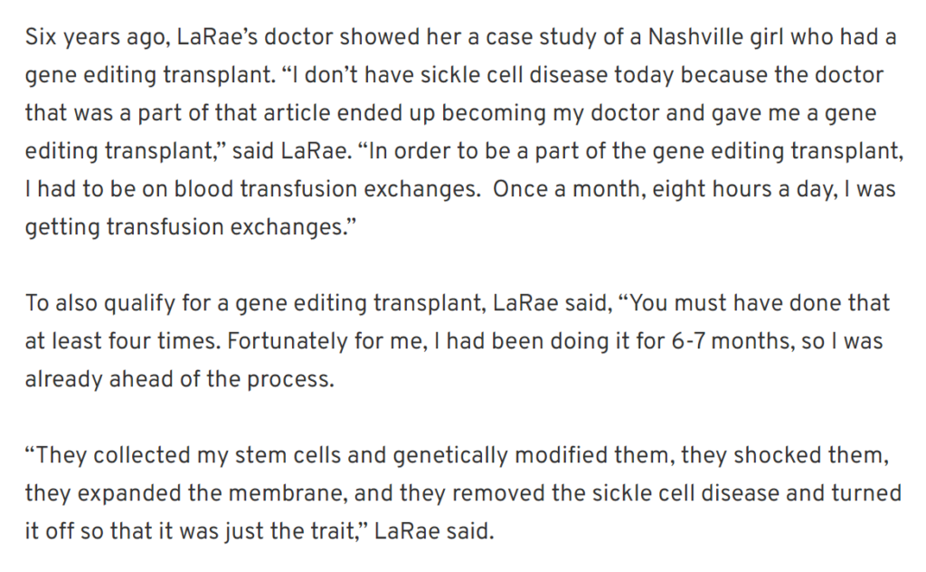
Task: Click "getting transfusion exchanges" ending first paragraph
Action: [x=188, y=227]
